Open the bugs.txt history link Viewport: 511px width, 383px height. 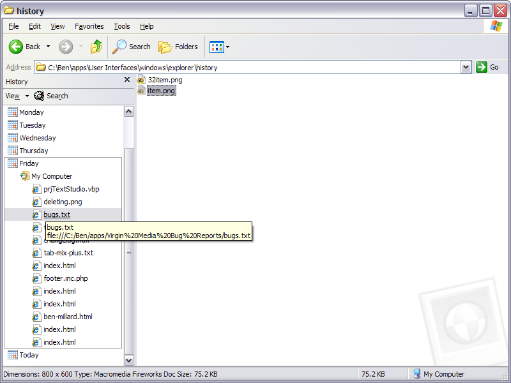pos(57,214)
